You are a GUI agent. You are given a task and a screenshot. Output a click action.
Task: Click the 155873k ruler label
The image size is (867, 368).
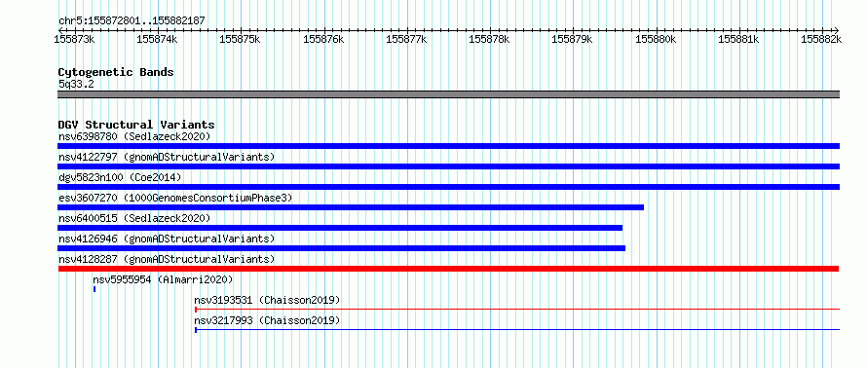[x=75, y=39]
